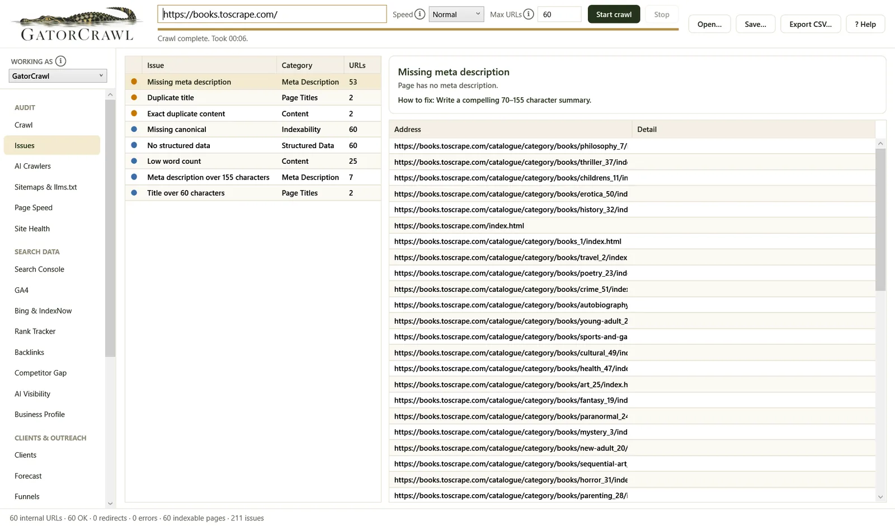Screen dimensions: 895x526
Task: Click the Save... button
Action: (755, 24)
